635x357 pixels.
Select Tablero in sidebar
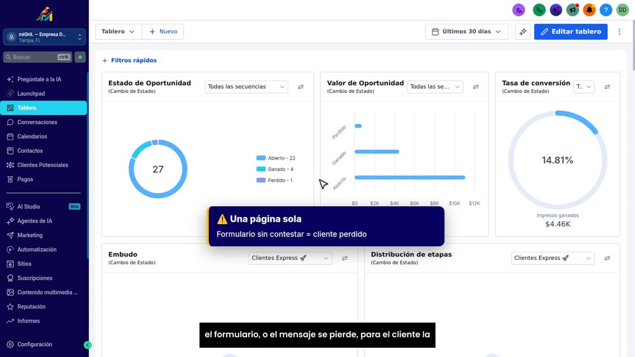[x=44, y=108]
